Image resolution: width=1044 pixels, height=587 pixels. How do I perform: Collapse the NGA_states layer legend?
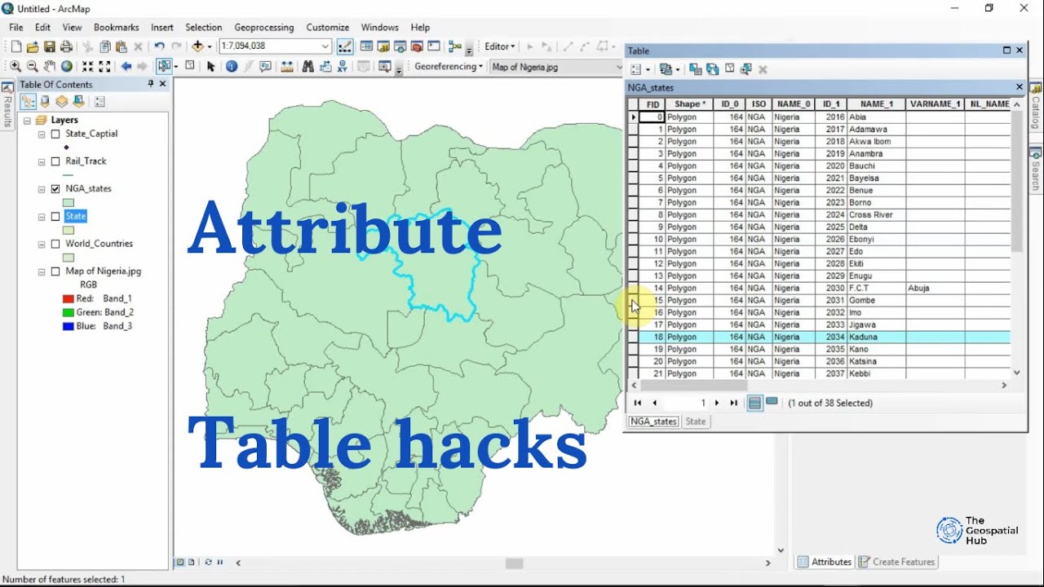(42, 189)
